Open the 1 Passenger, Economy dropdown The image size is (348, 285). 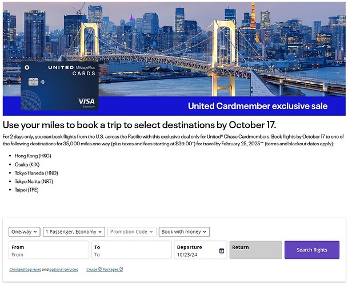pyautogui.click(x=74, y=232)
